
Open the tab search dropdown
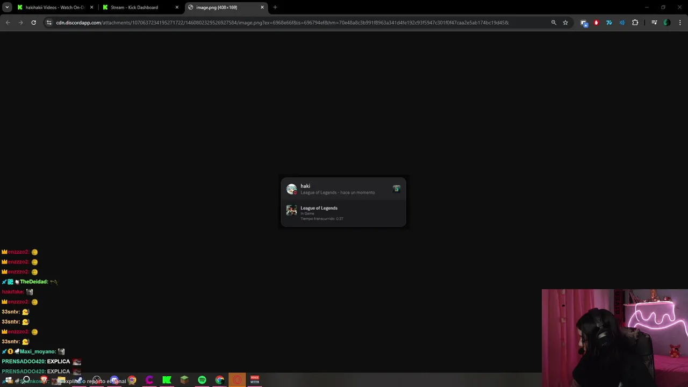coord(7,8)
